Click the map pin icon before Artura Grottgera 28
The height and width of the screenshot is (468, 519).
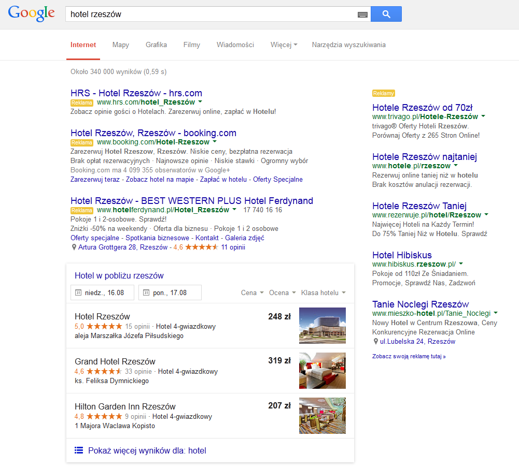pyautogui.click(x=74, y=247)
